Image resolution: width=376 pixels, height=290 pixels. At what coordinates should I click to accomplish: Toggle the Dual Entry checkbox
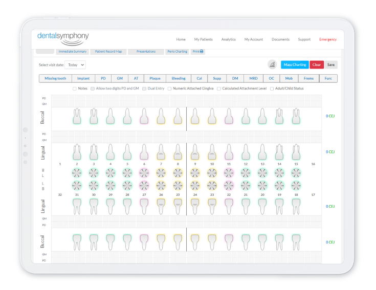pyautogui.click(x=144, y=88)
